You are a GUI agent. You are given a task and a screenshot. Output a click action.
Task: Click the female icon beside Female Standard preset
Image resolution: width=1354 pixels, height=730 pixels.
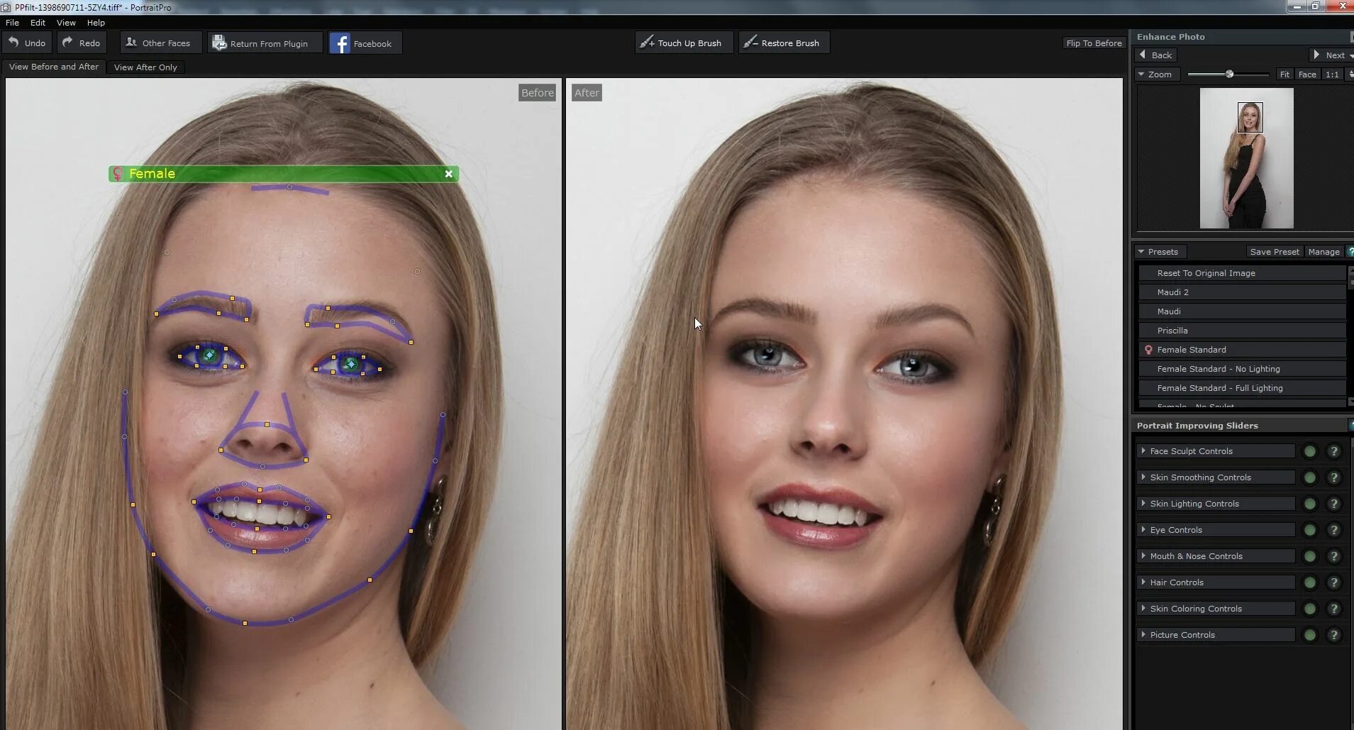click(x=1148, y=350)
